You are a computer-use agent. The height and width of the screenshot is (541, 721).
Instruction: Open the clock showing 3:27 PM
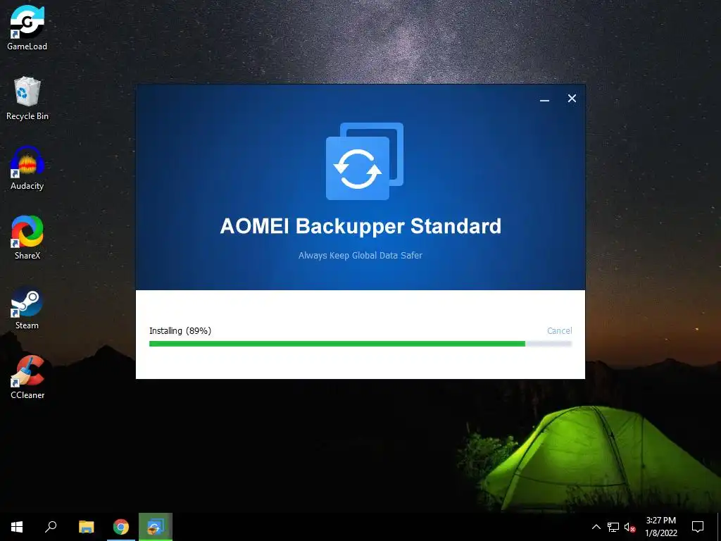point(660,527)
